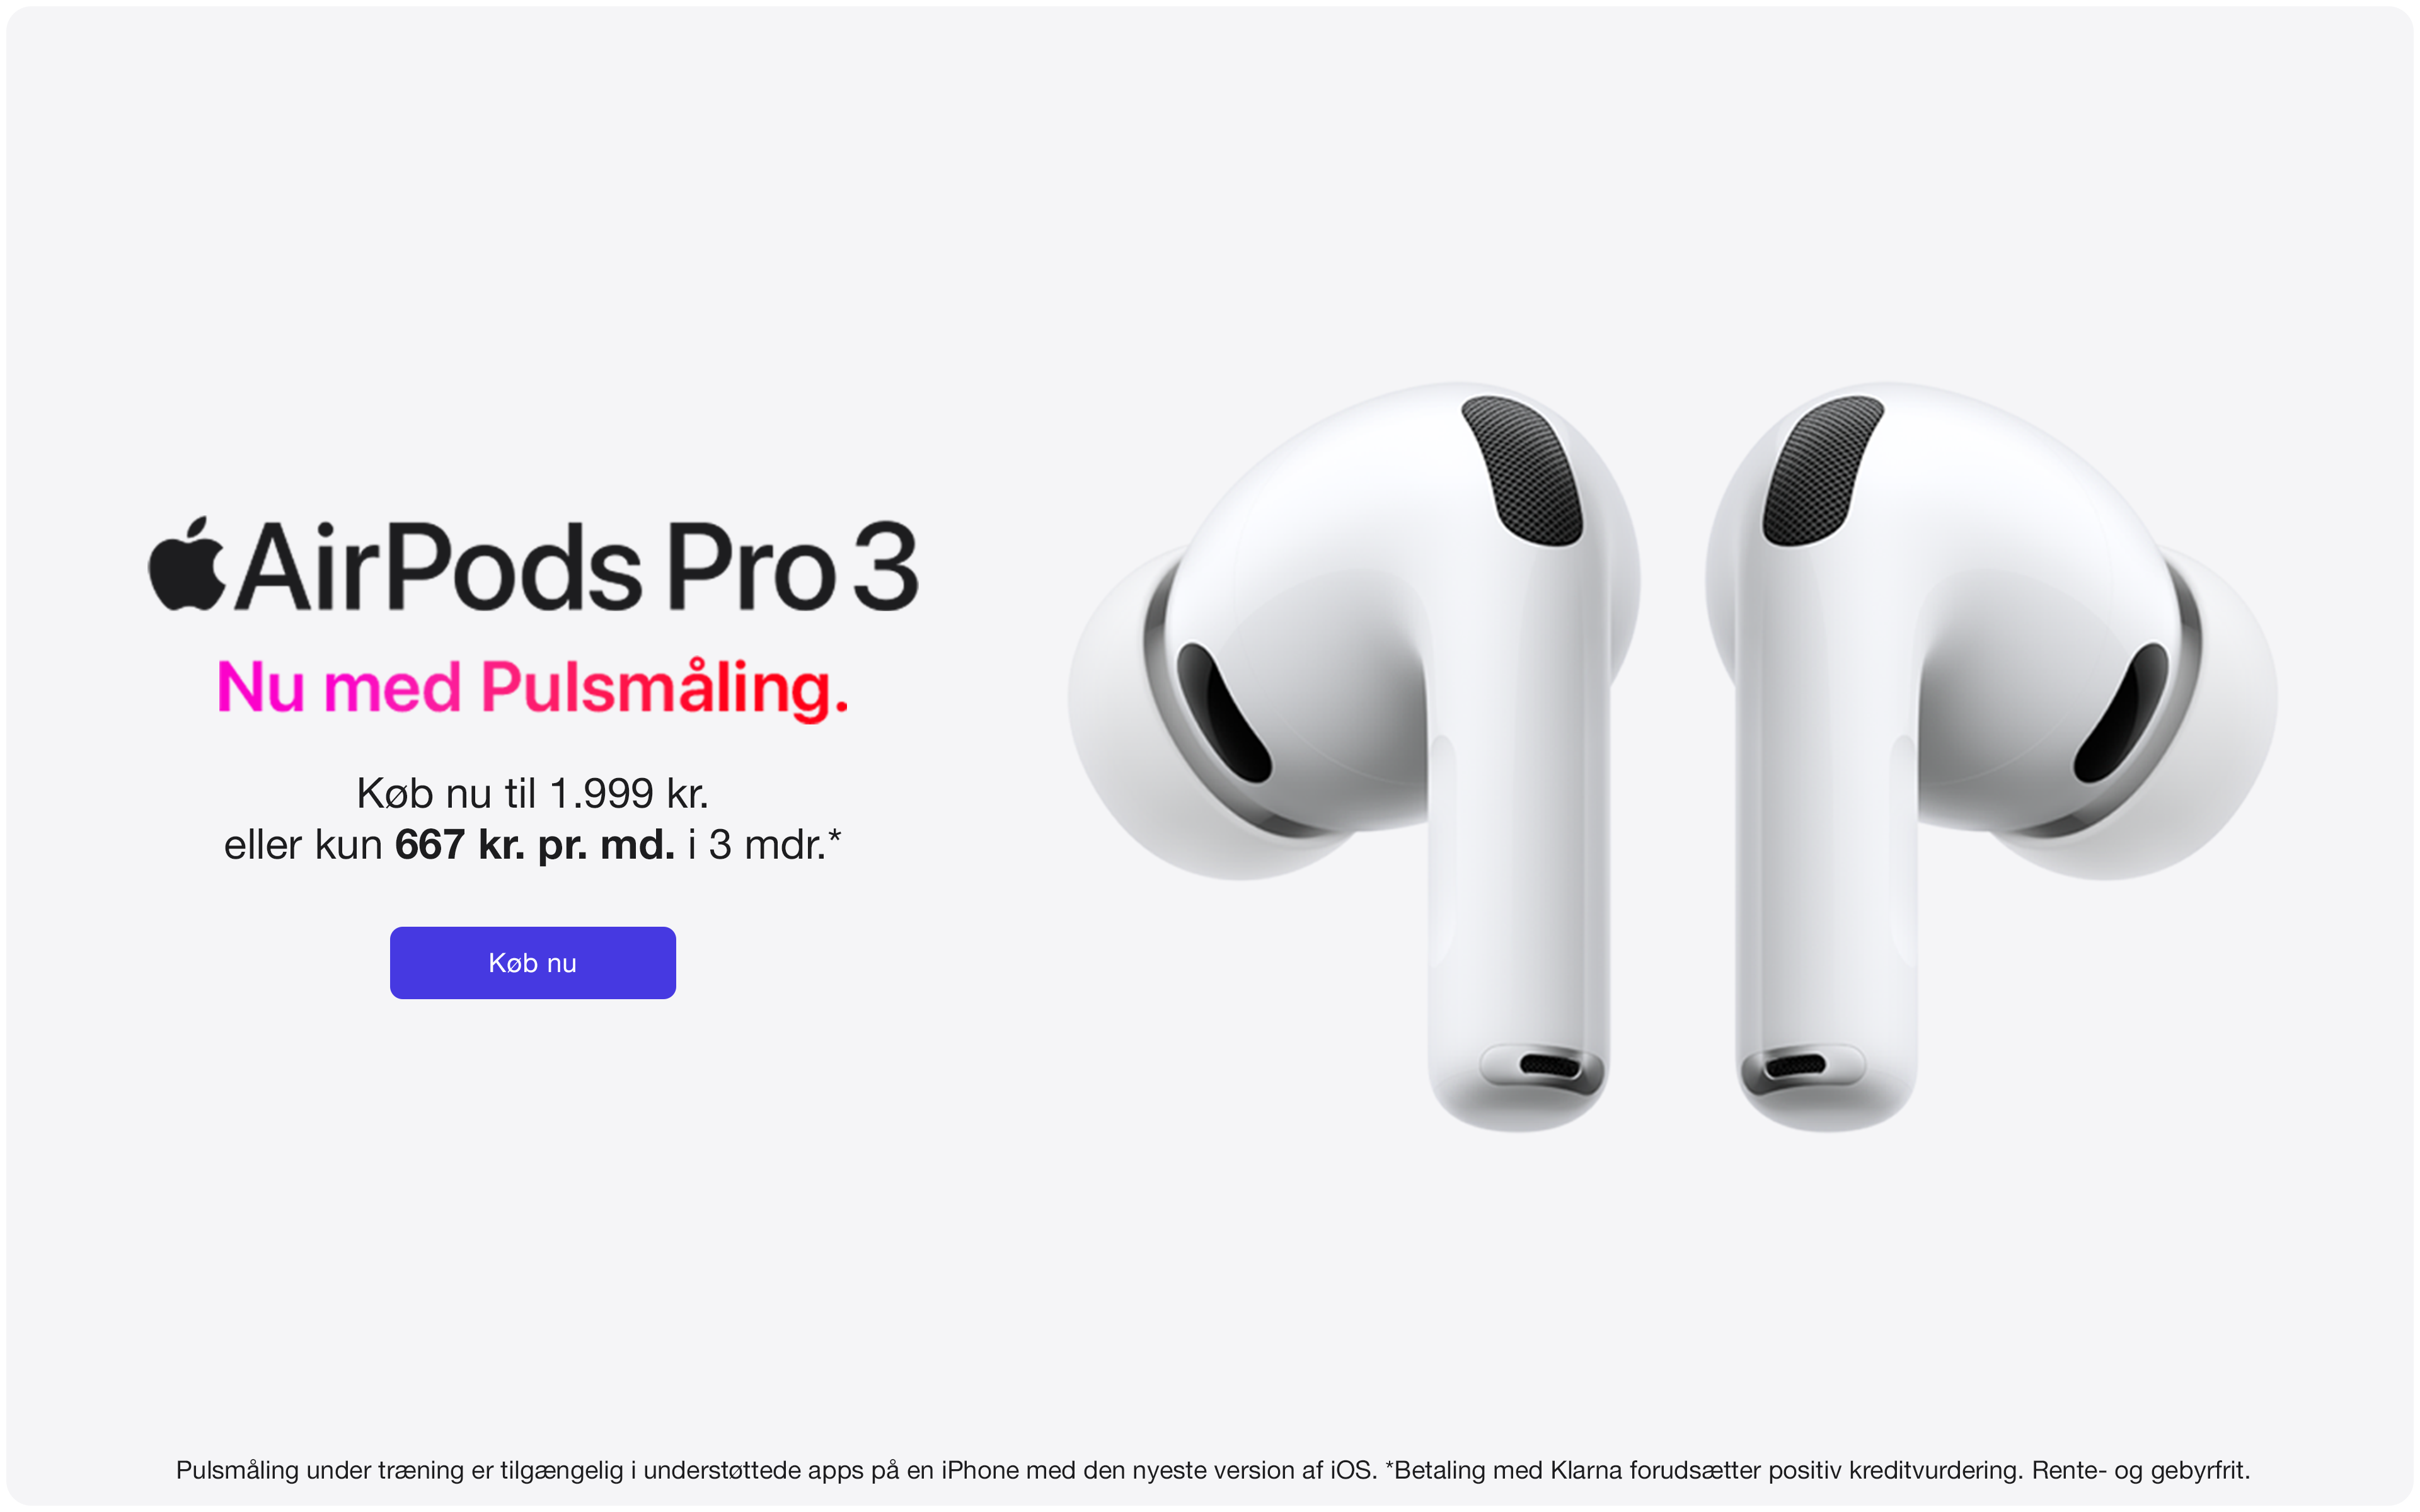Viewport: 2420px width, 1512px height.
Task: Click the pink Nu med Pulsmåling tagline
Action: coord(533,689)
